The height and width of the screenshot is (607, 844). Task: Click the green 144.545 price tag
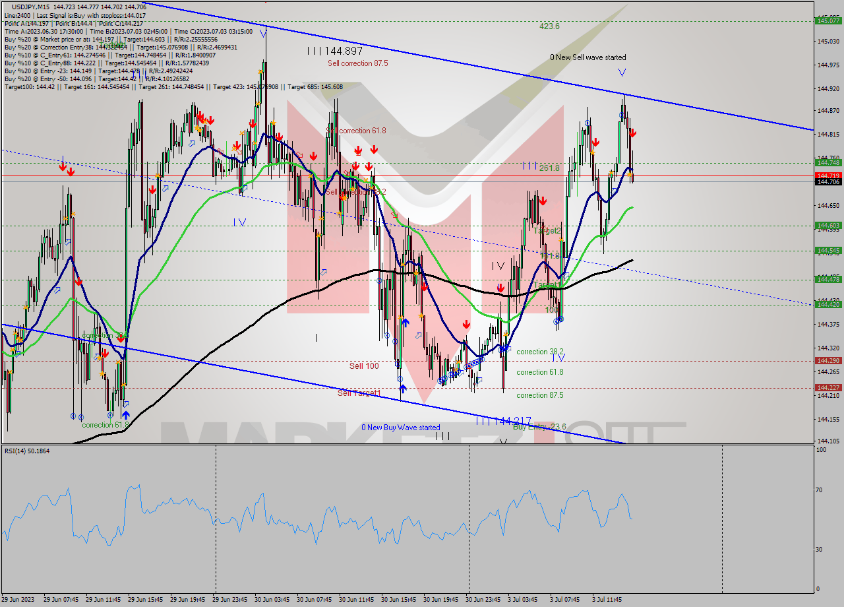coord(828,251)
